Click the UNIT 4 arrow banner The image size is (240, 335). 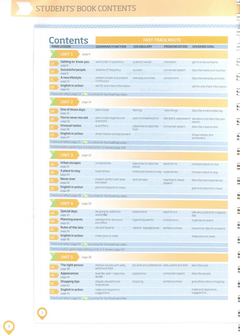[65, 203]
